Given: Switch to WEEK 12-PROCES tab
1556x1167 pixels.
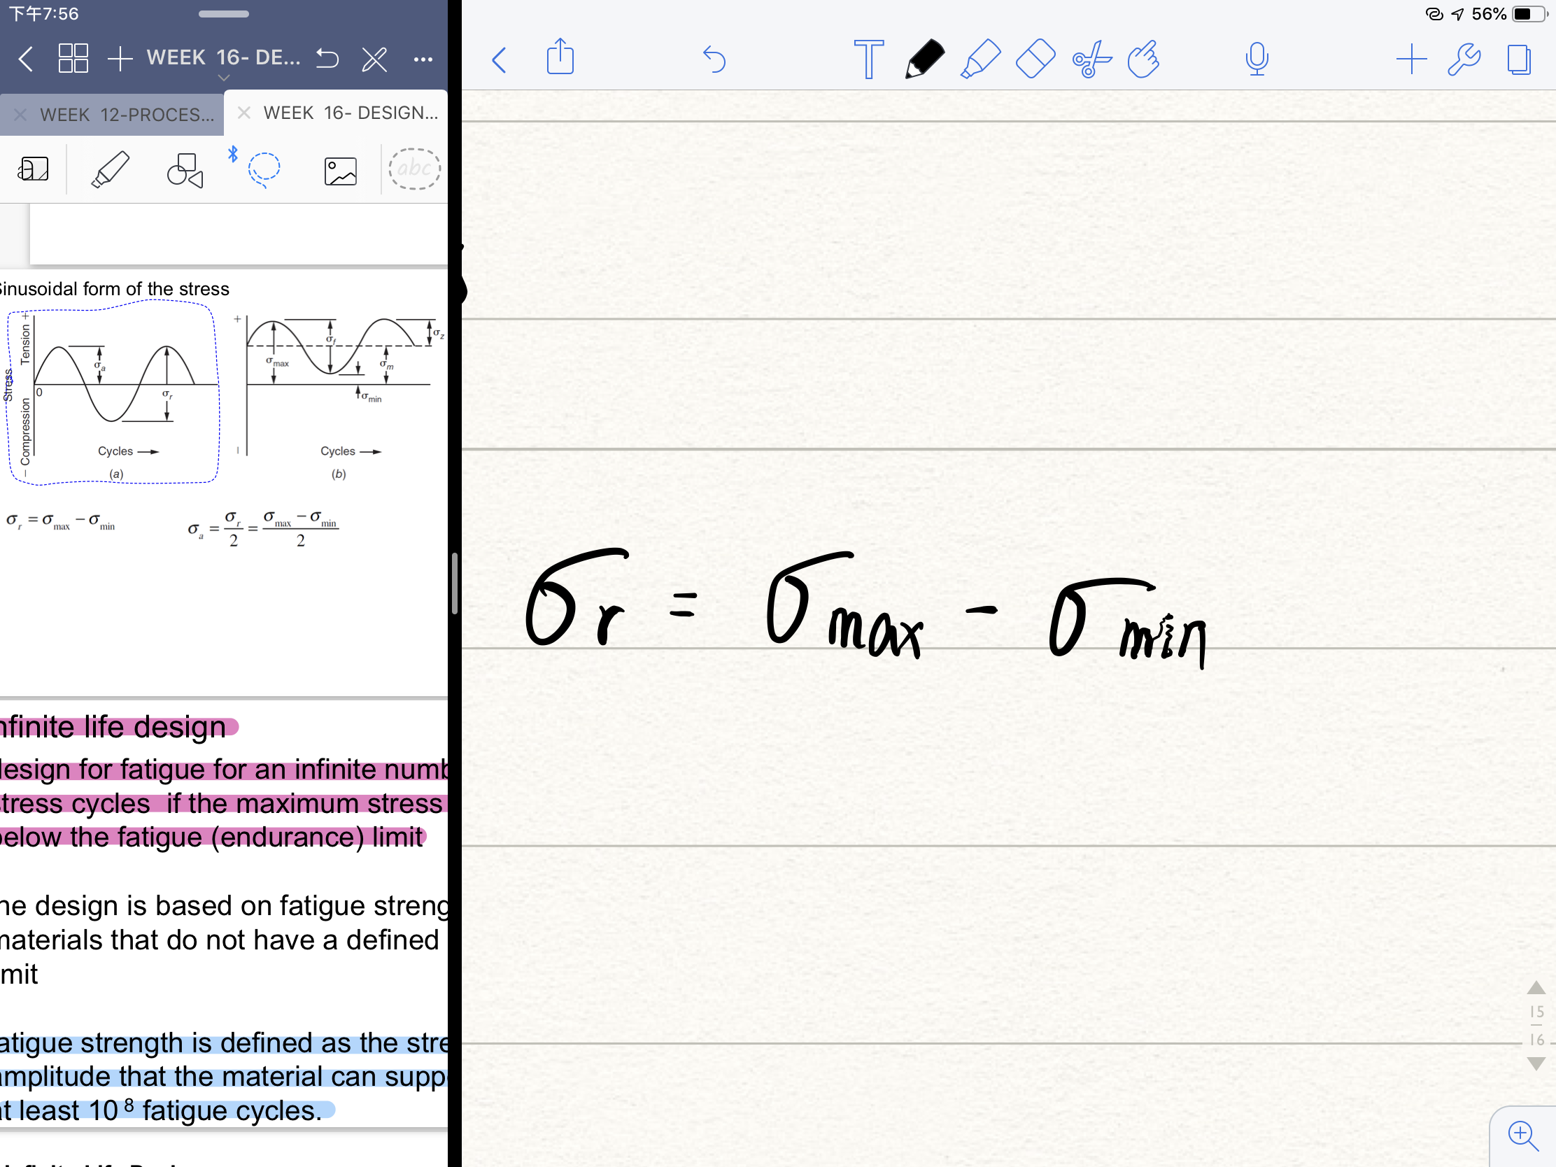Looking at the screenshot, I should (126, 115).
